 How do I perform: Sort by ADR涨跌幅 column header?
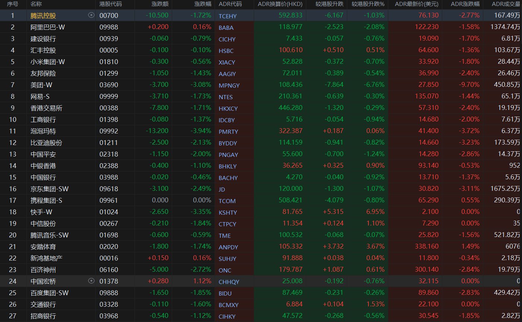pos(465,4)
